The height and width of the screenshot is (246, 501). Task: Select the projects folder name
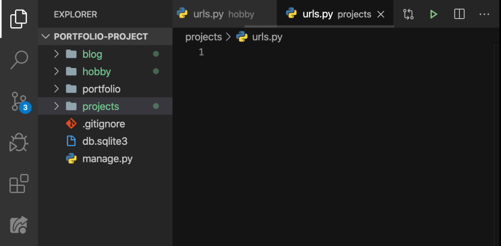pos(101,107)
